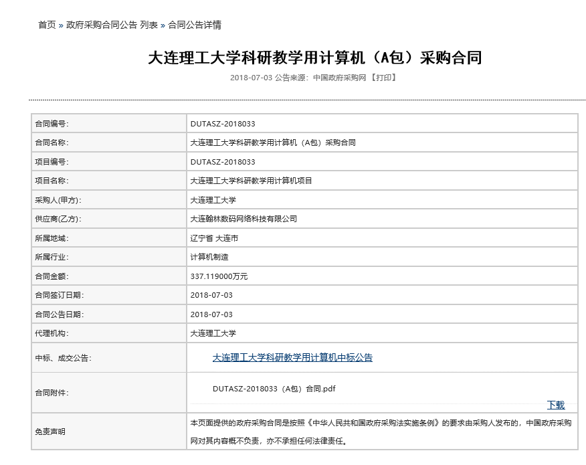Click the contract amount 337.119000万元
586x465 pixels.
pyautogui.click(x=219, y=276)
